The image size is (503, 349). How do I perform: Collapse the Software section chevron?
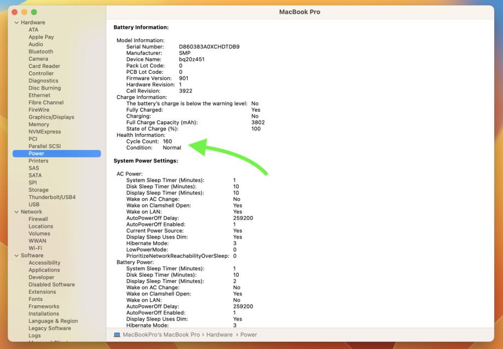coord(16,255)
